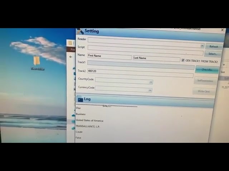This screenshot has height=171, width=229.
Task: Close the Setting window
Action: pos(222,30)
